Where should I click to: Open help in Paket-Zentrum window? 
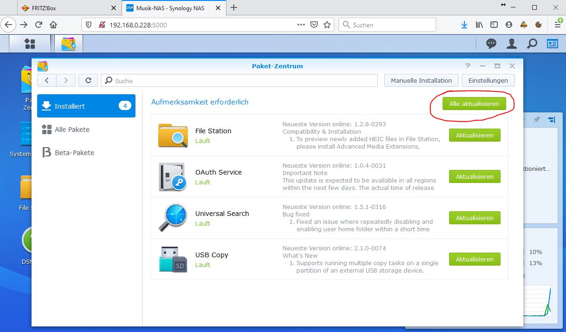pos(468,66)
